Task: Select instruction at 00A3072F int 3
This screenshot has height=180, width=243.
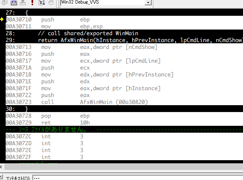Action: click(124, 157)
